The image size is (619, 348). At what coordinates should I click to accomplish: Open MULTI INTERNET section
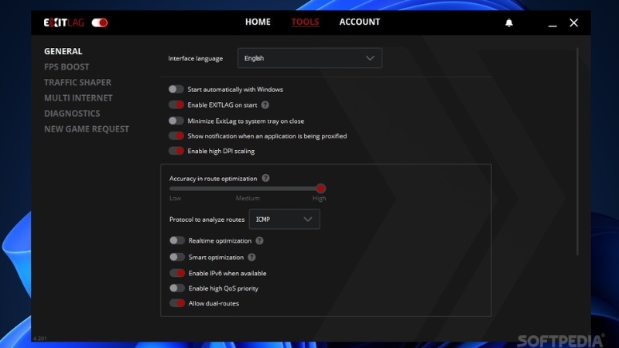pos(78,98)
